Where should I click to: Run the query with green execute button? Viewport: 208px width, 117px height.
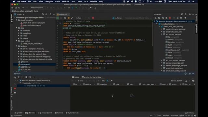tap(58, 18)
